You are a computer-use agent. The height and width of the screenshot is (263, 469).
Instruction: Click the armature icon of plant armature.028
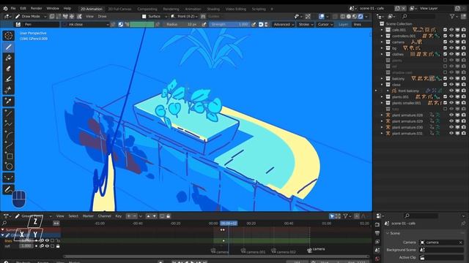388,115
